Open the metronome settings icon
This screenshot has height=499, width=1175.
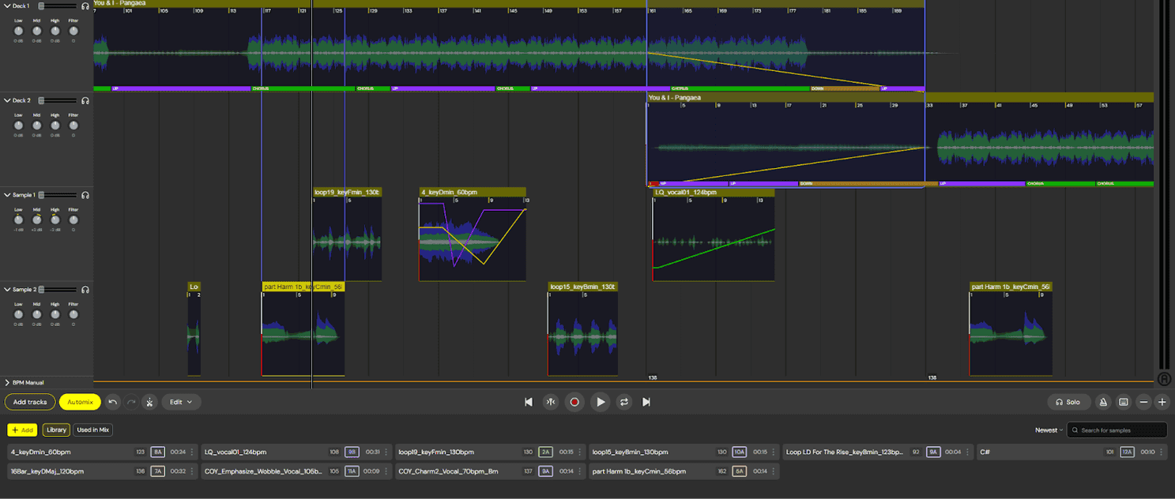1103,402
